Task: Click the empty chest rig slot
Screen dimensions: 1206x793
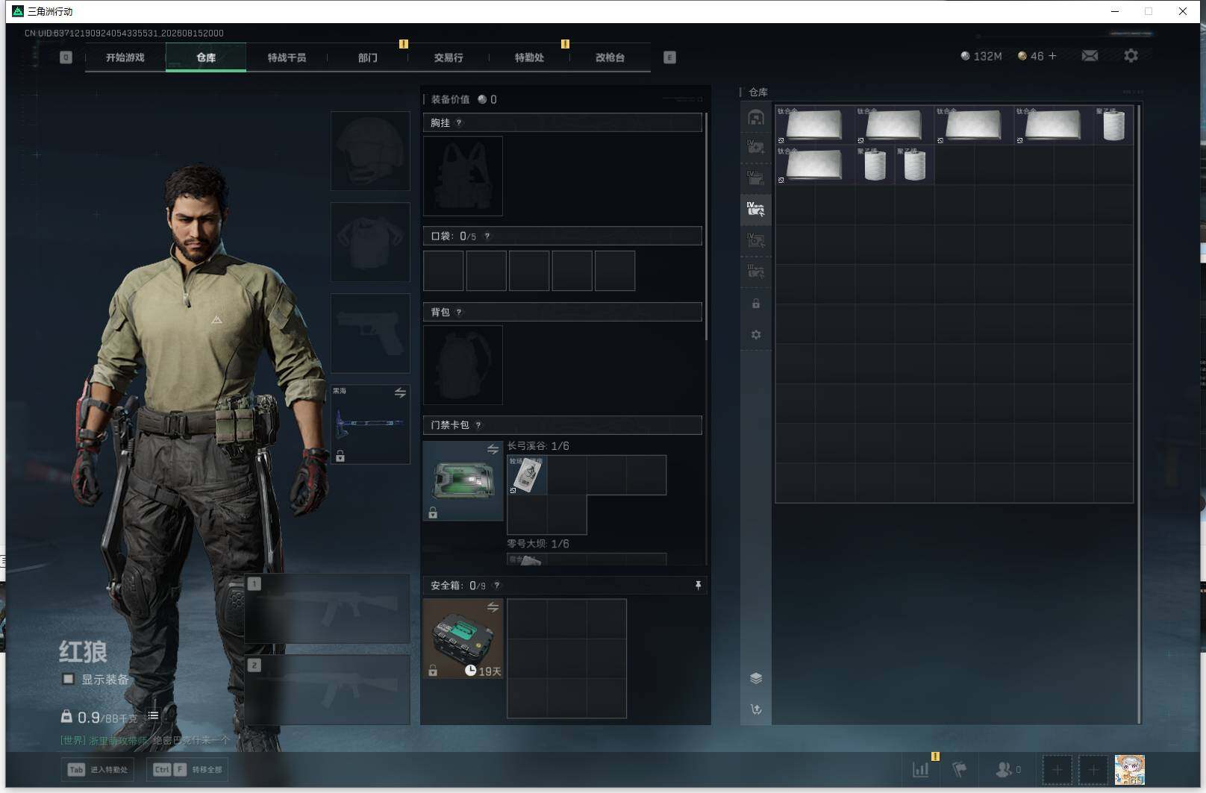Action: [x=463, y=176]
